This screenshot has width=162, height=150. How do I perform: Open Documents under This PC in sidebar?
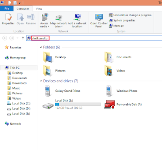[x=17, y=78]
